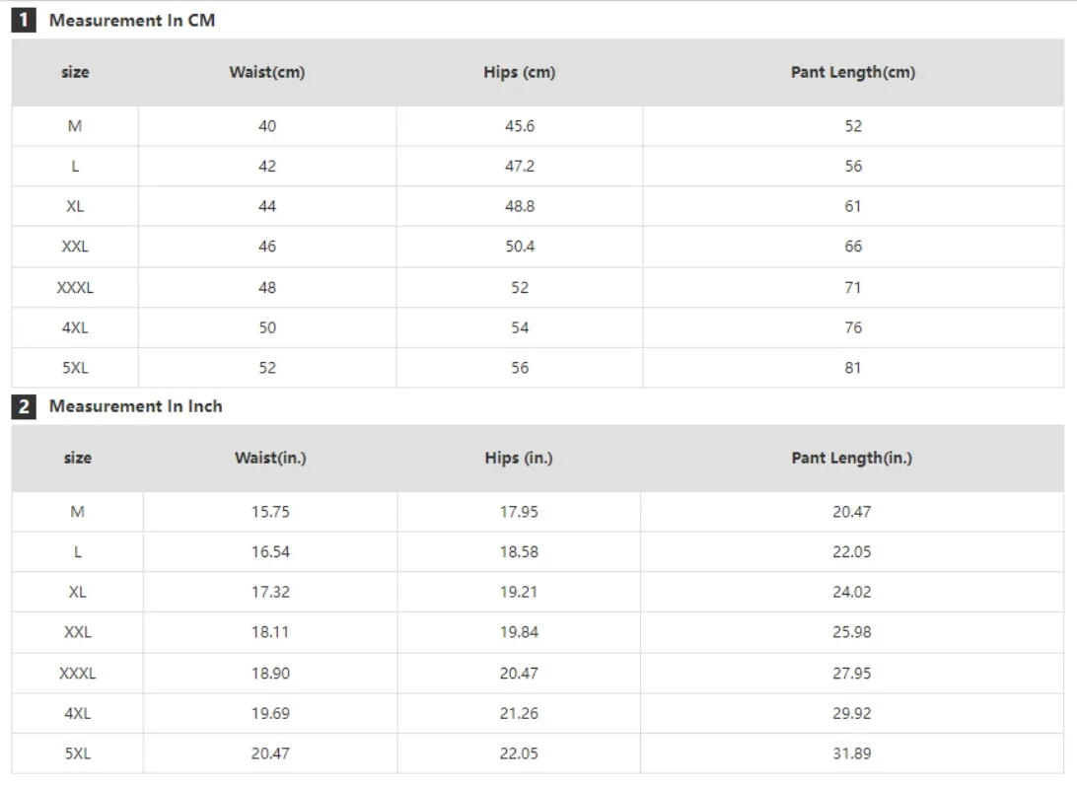
Task: Select the XXXL size cell in CM table
Action: (75, 288)
